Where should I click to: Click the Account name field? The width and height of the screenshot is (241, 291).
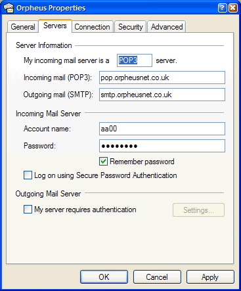[162, 129]
